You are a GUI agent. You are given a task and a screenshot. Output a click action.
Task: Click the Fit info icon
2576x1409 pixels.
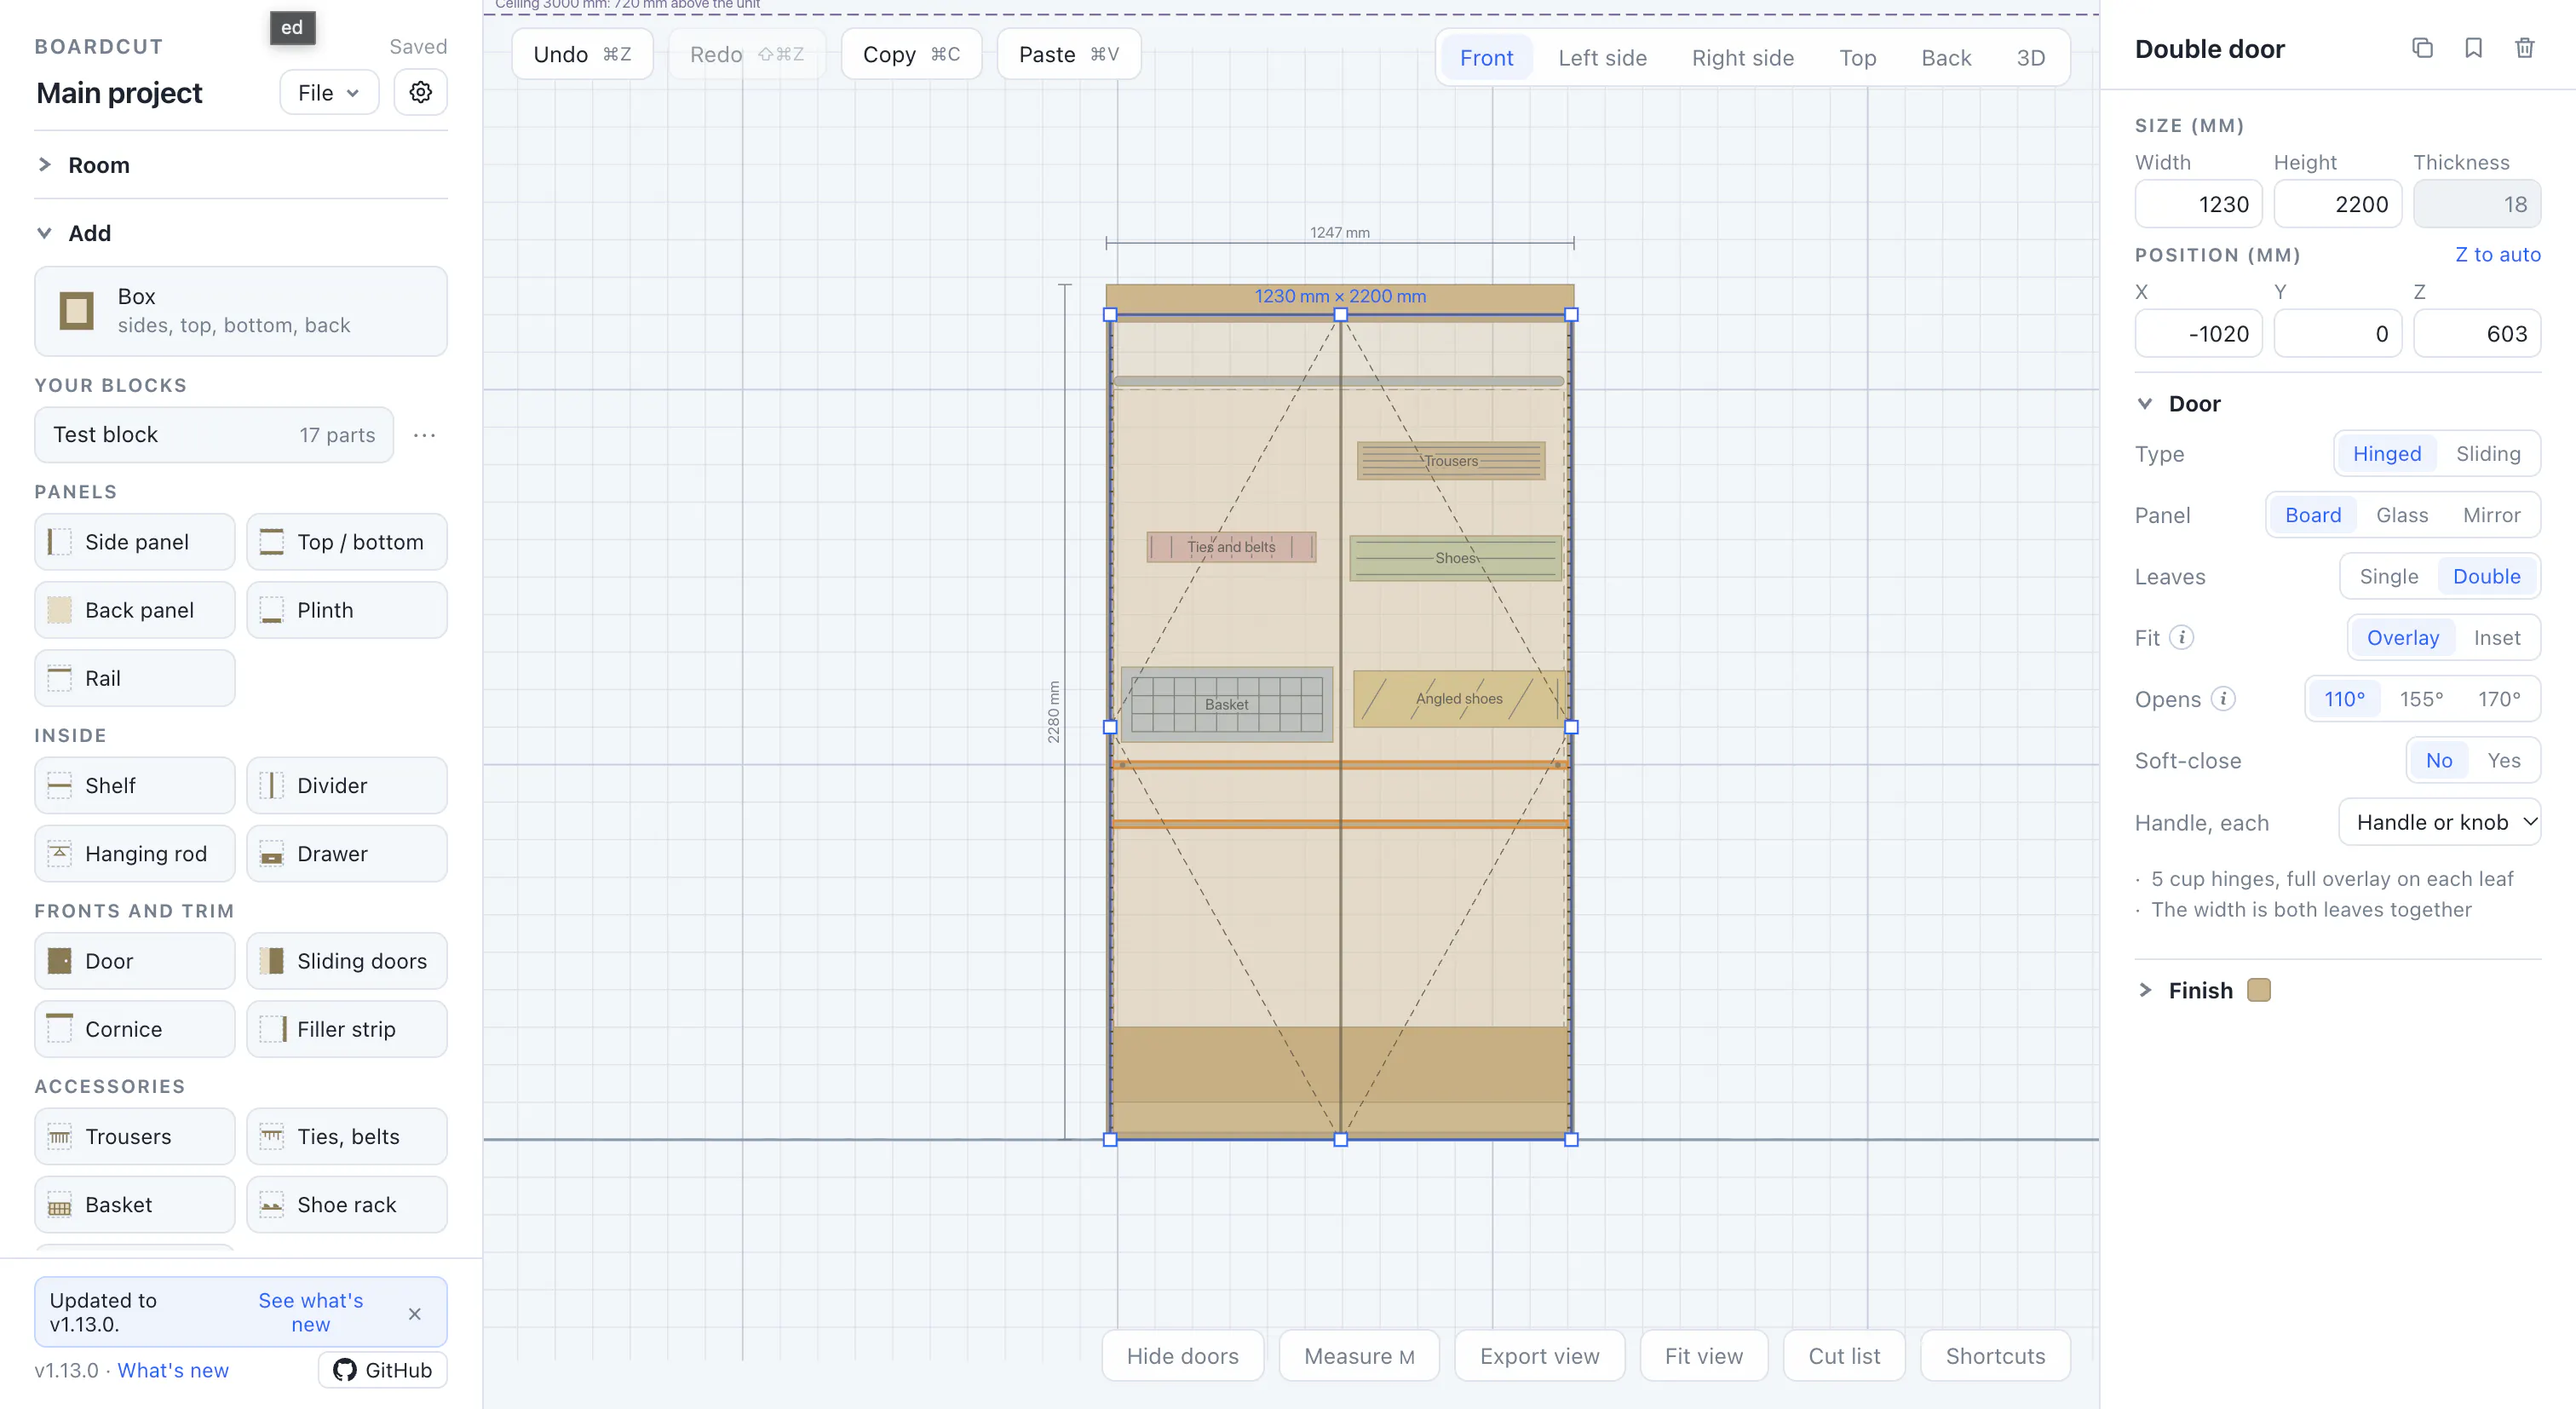pyautogui.click(x=2182, y=637)
